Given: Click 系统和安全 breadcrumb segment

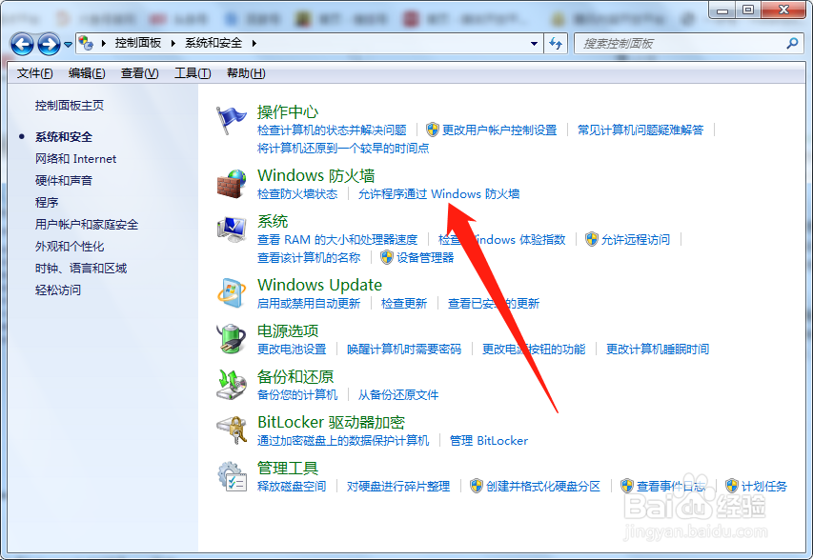Looking at the screenshot, I should click(x=213, y=43).
